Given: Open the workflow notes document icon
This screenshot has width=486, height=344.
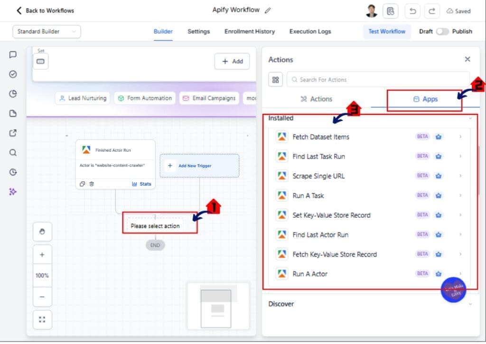Looking at the screenshot, I should [391, 11].
